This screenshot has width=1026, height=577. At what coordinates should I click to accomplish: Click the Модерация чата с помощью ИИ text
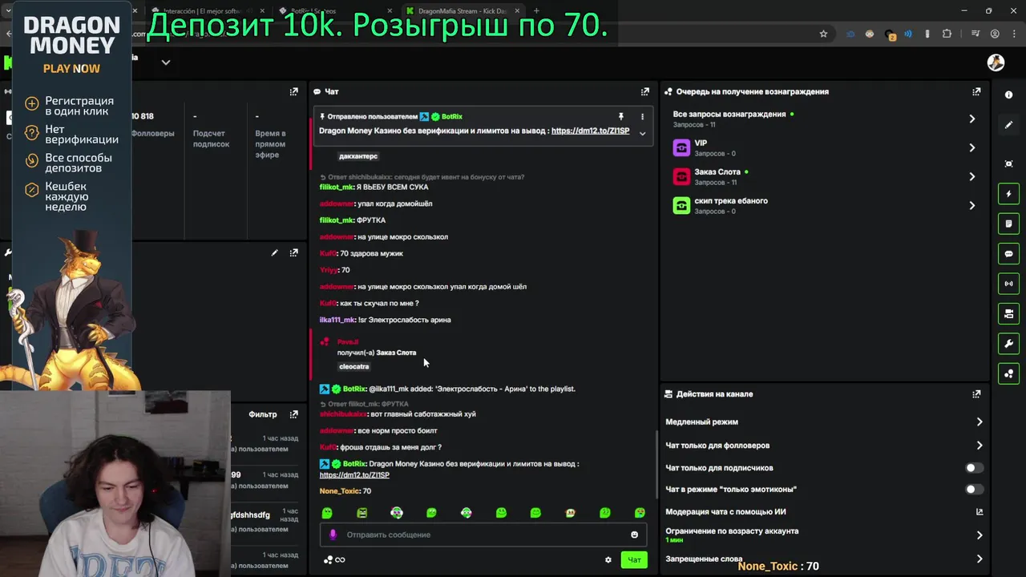coord(725,511)
